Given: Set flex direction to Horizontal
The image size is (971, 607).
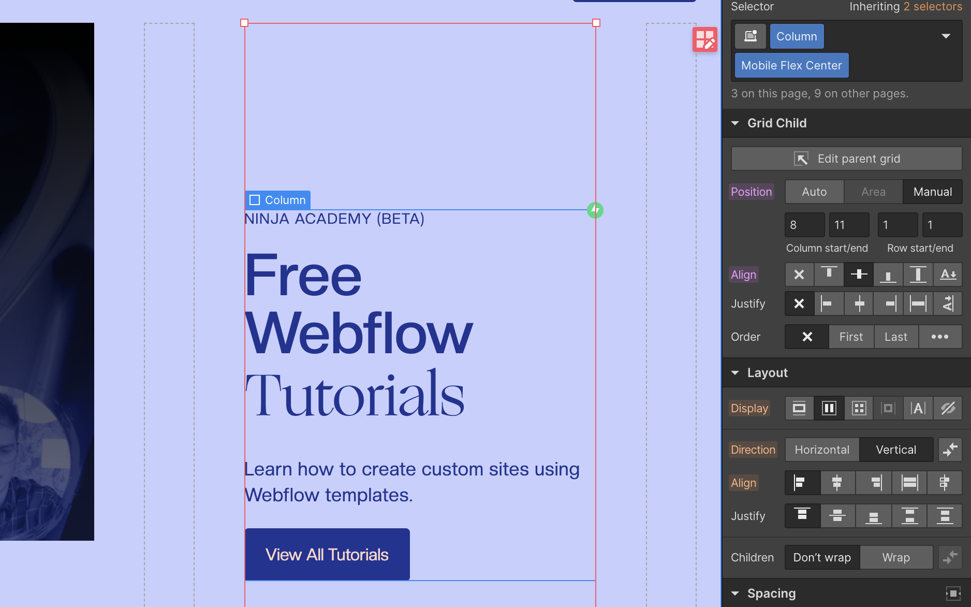Looking at the screenshot, I should click(x=822, y=450).
